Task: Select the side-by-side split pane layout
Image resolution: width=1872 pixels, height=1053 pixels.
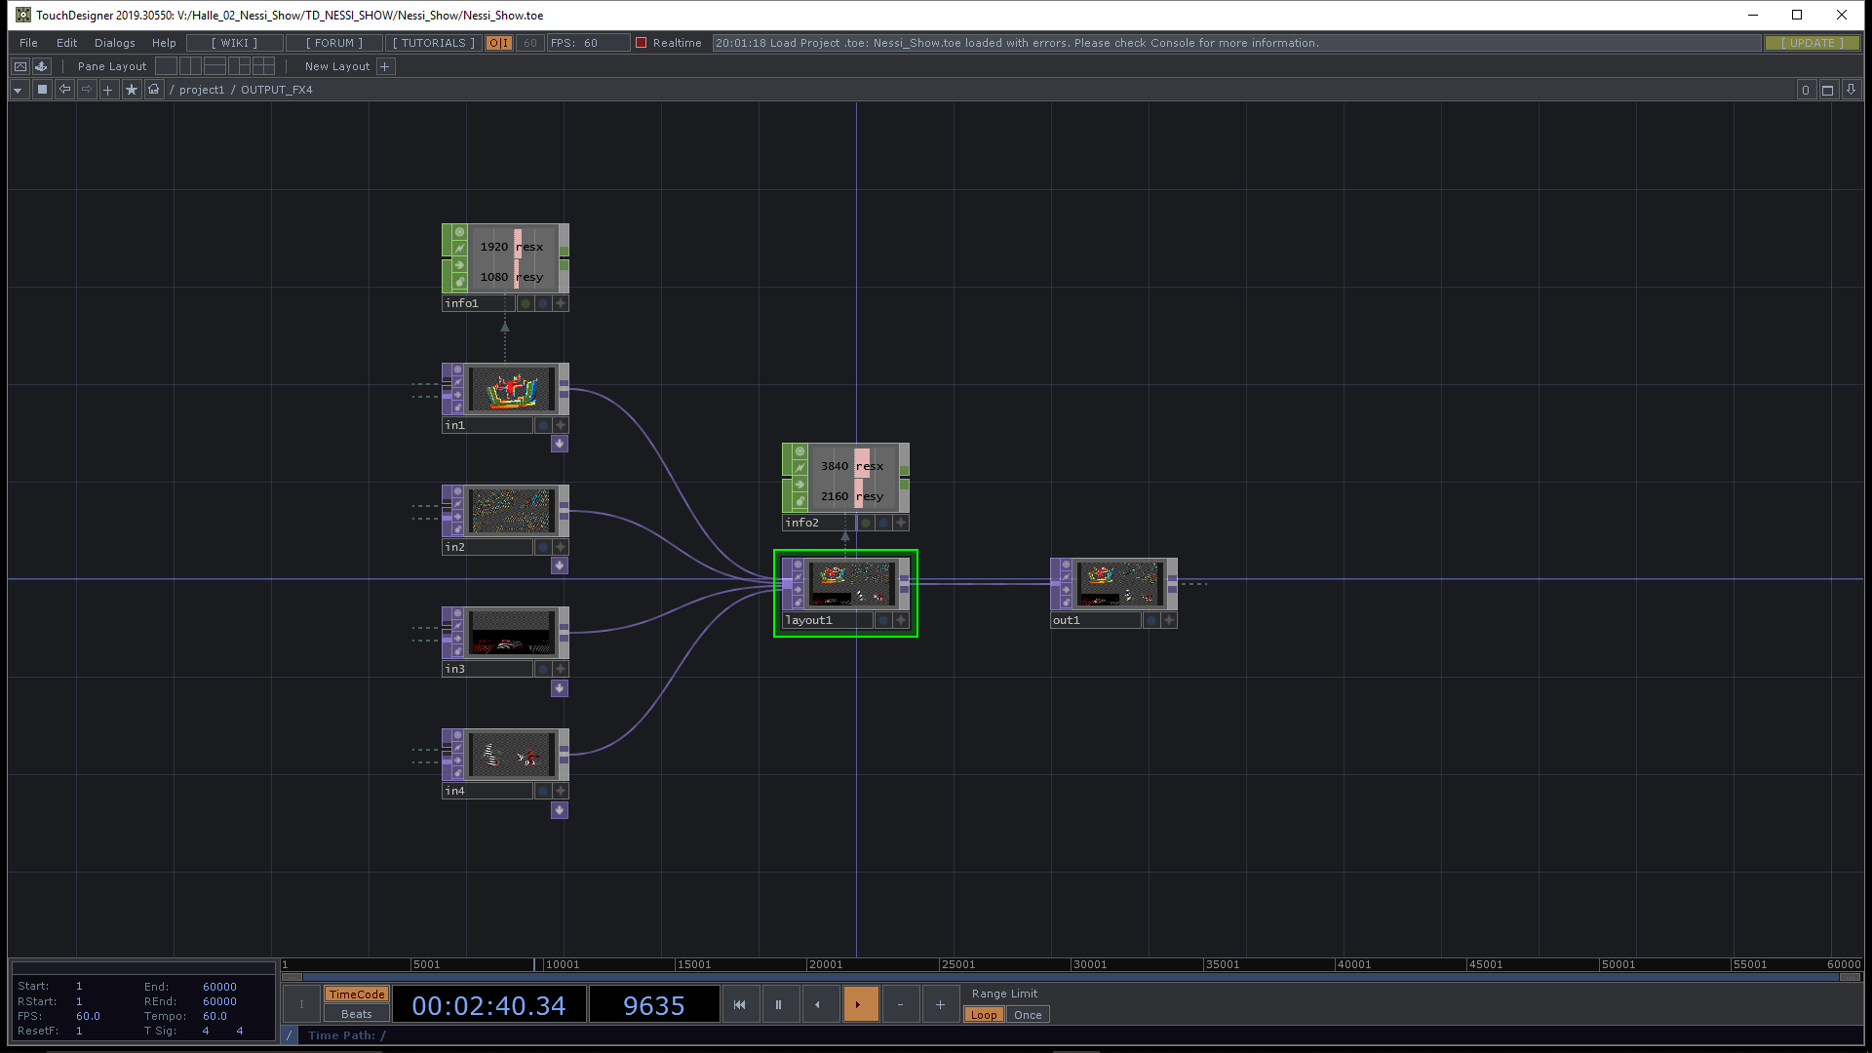Action: (191, 66)
